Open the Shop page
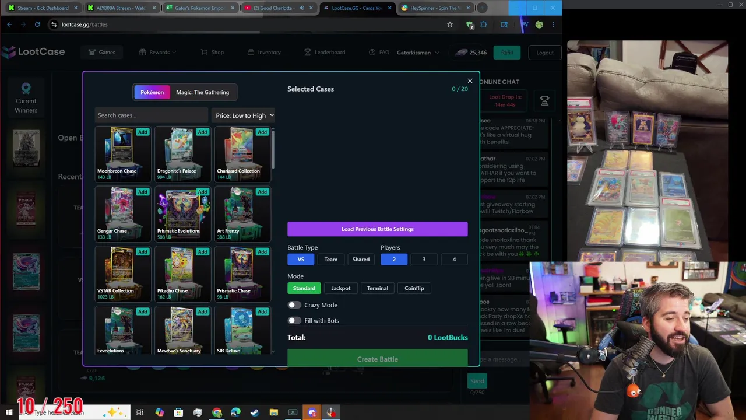 (x=212, y=52)
